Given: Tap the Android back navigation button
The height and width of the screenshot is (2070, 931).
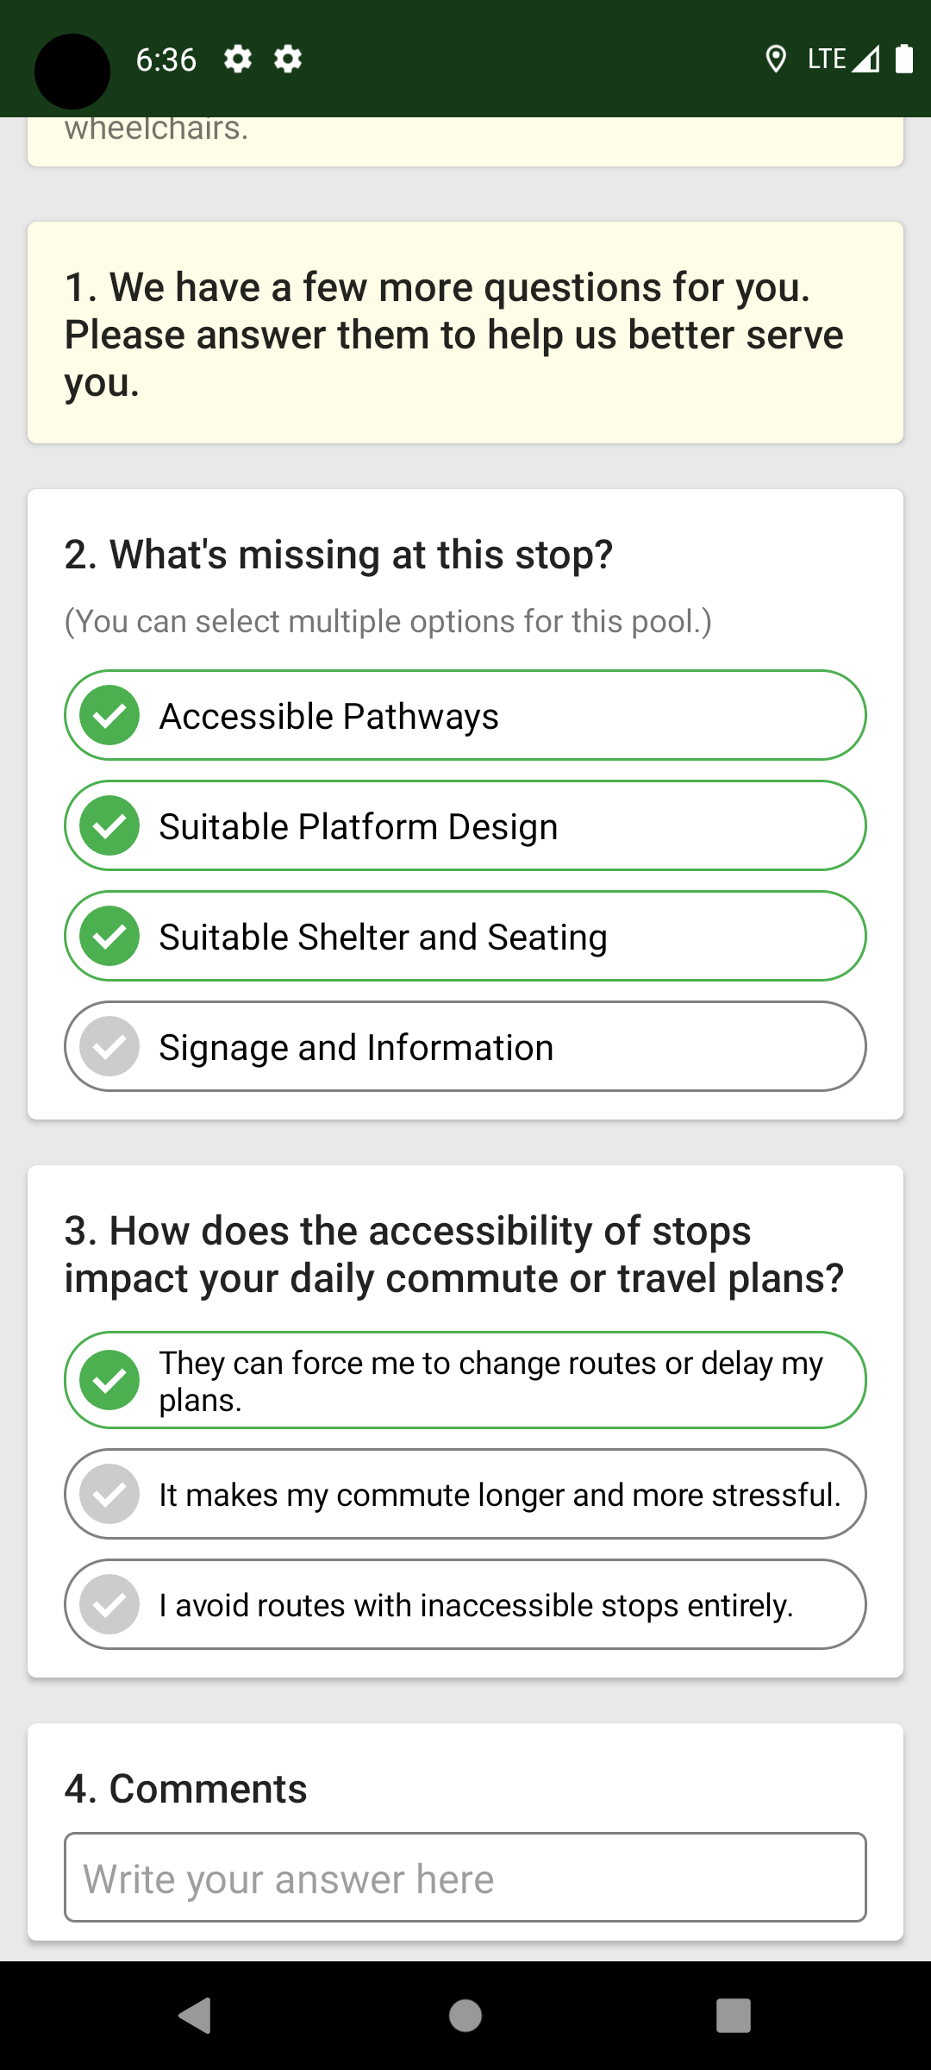Looking at the screenshot, I should 196,2016.
